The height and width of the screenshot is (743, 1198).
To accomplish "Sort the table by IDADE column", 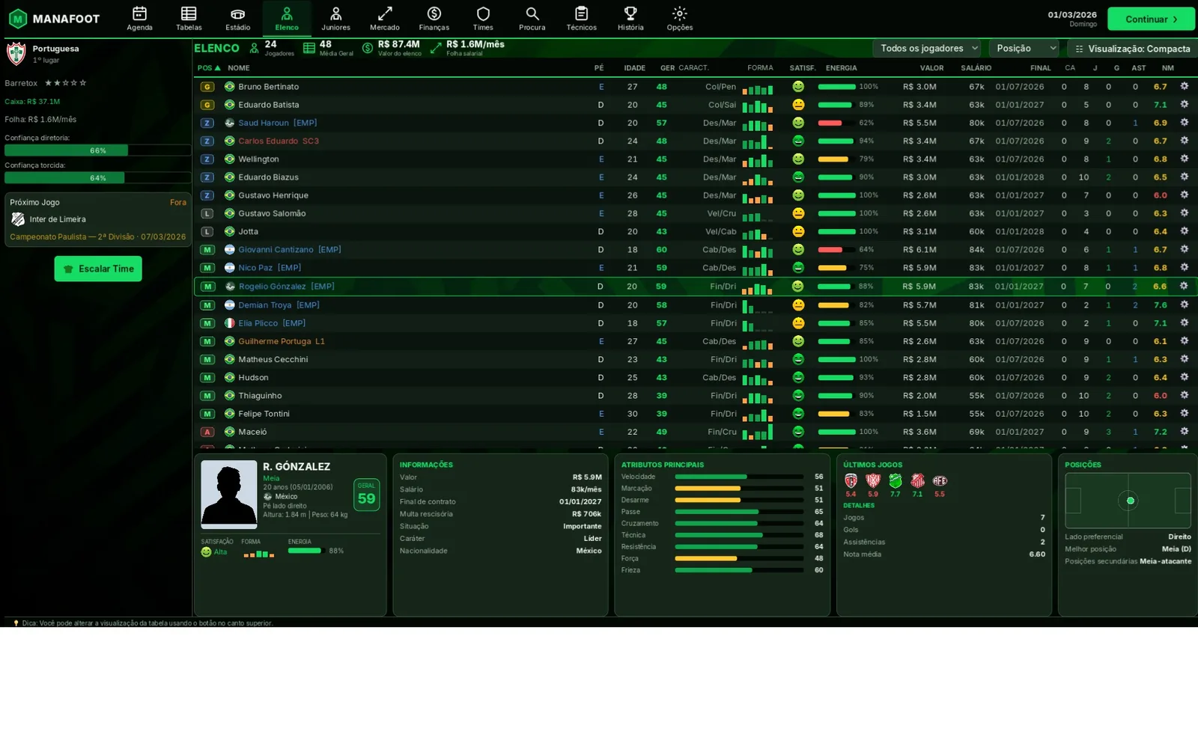I will pos(634,68).
